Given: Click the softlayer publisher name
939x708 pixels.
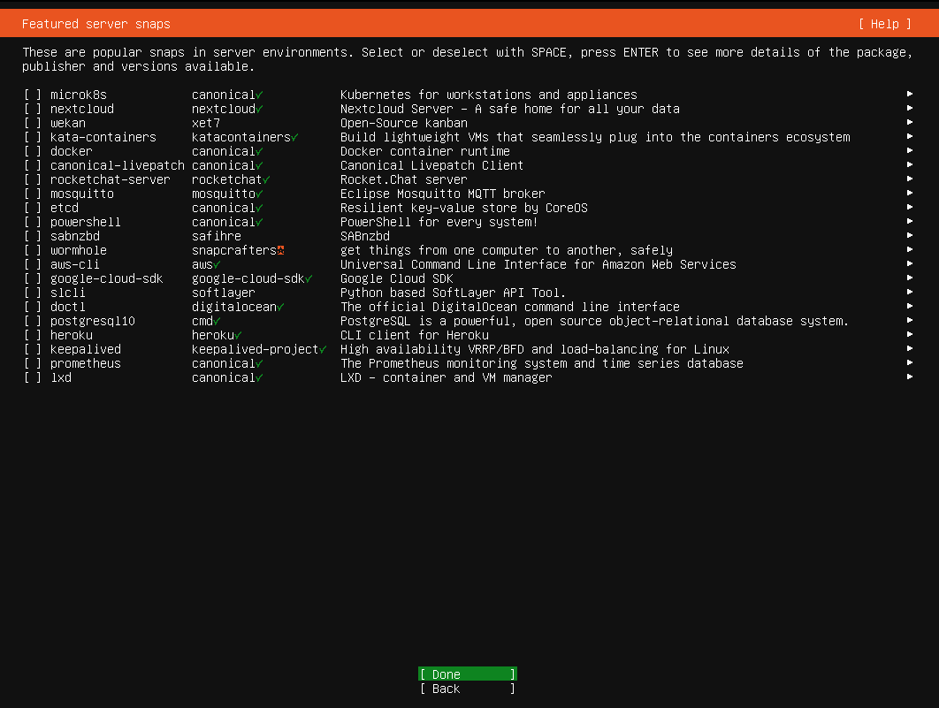Looking at the screenshot, I should pyautogui.click(x=224, y=293).
